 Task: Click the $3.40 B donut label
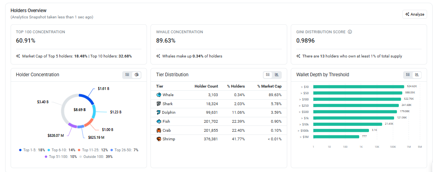click(x=43, y=102)
